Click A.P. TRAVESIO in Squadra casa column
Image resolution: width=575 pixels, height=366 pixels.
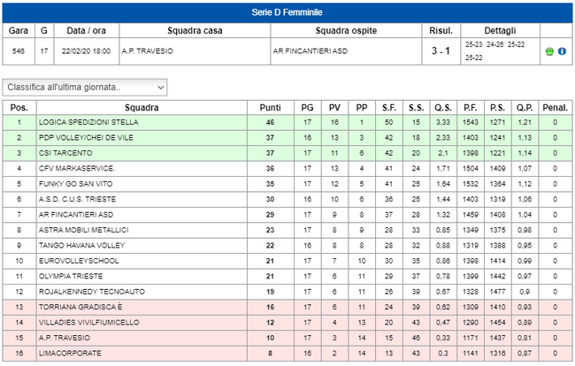pos(148,51)
